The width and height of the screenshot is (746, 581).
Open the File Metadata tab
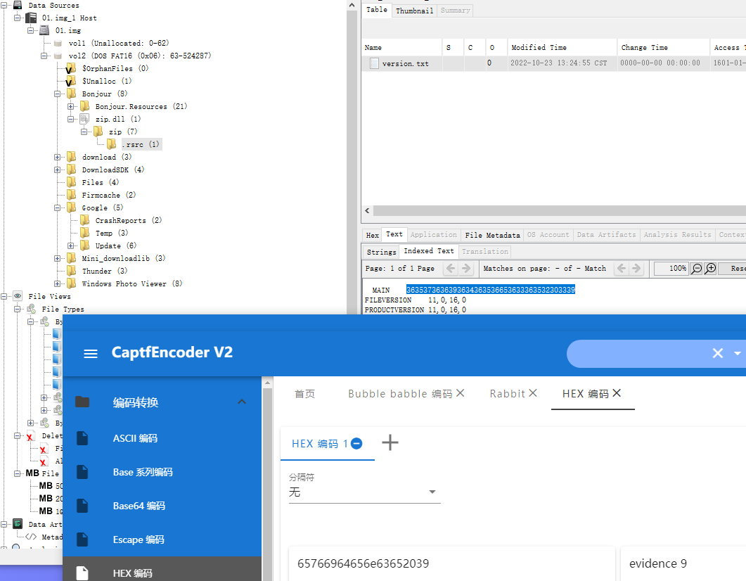[x=493, y=235]
